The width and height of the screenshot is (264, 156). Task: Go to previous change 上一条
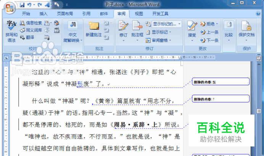[x=209, y=32]
